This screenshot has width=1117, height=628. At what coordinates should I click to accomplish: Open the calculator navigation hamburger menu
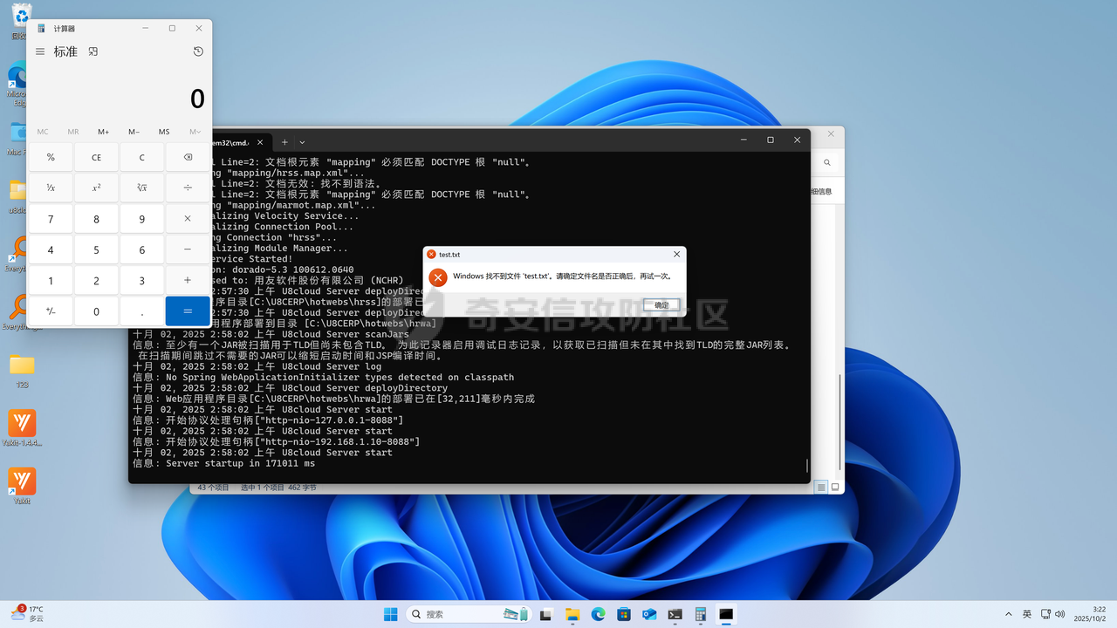coord(40,51)
